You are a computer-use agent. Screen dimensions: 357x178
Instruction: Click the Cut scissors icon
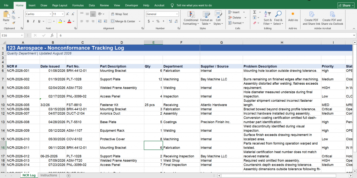click(x=14, y=12)
